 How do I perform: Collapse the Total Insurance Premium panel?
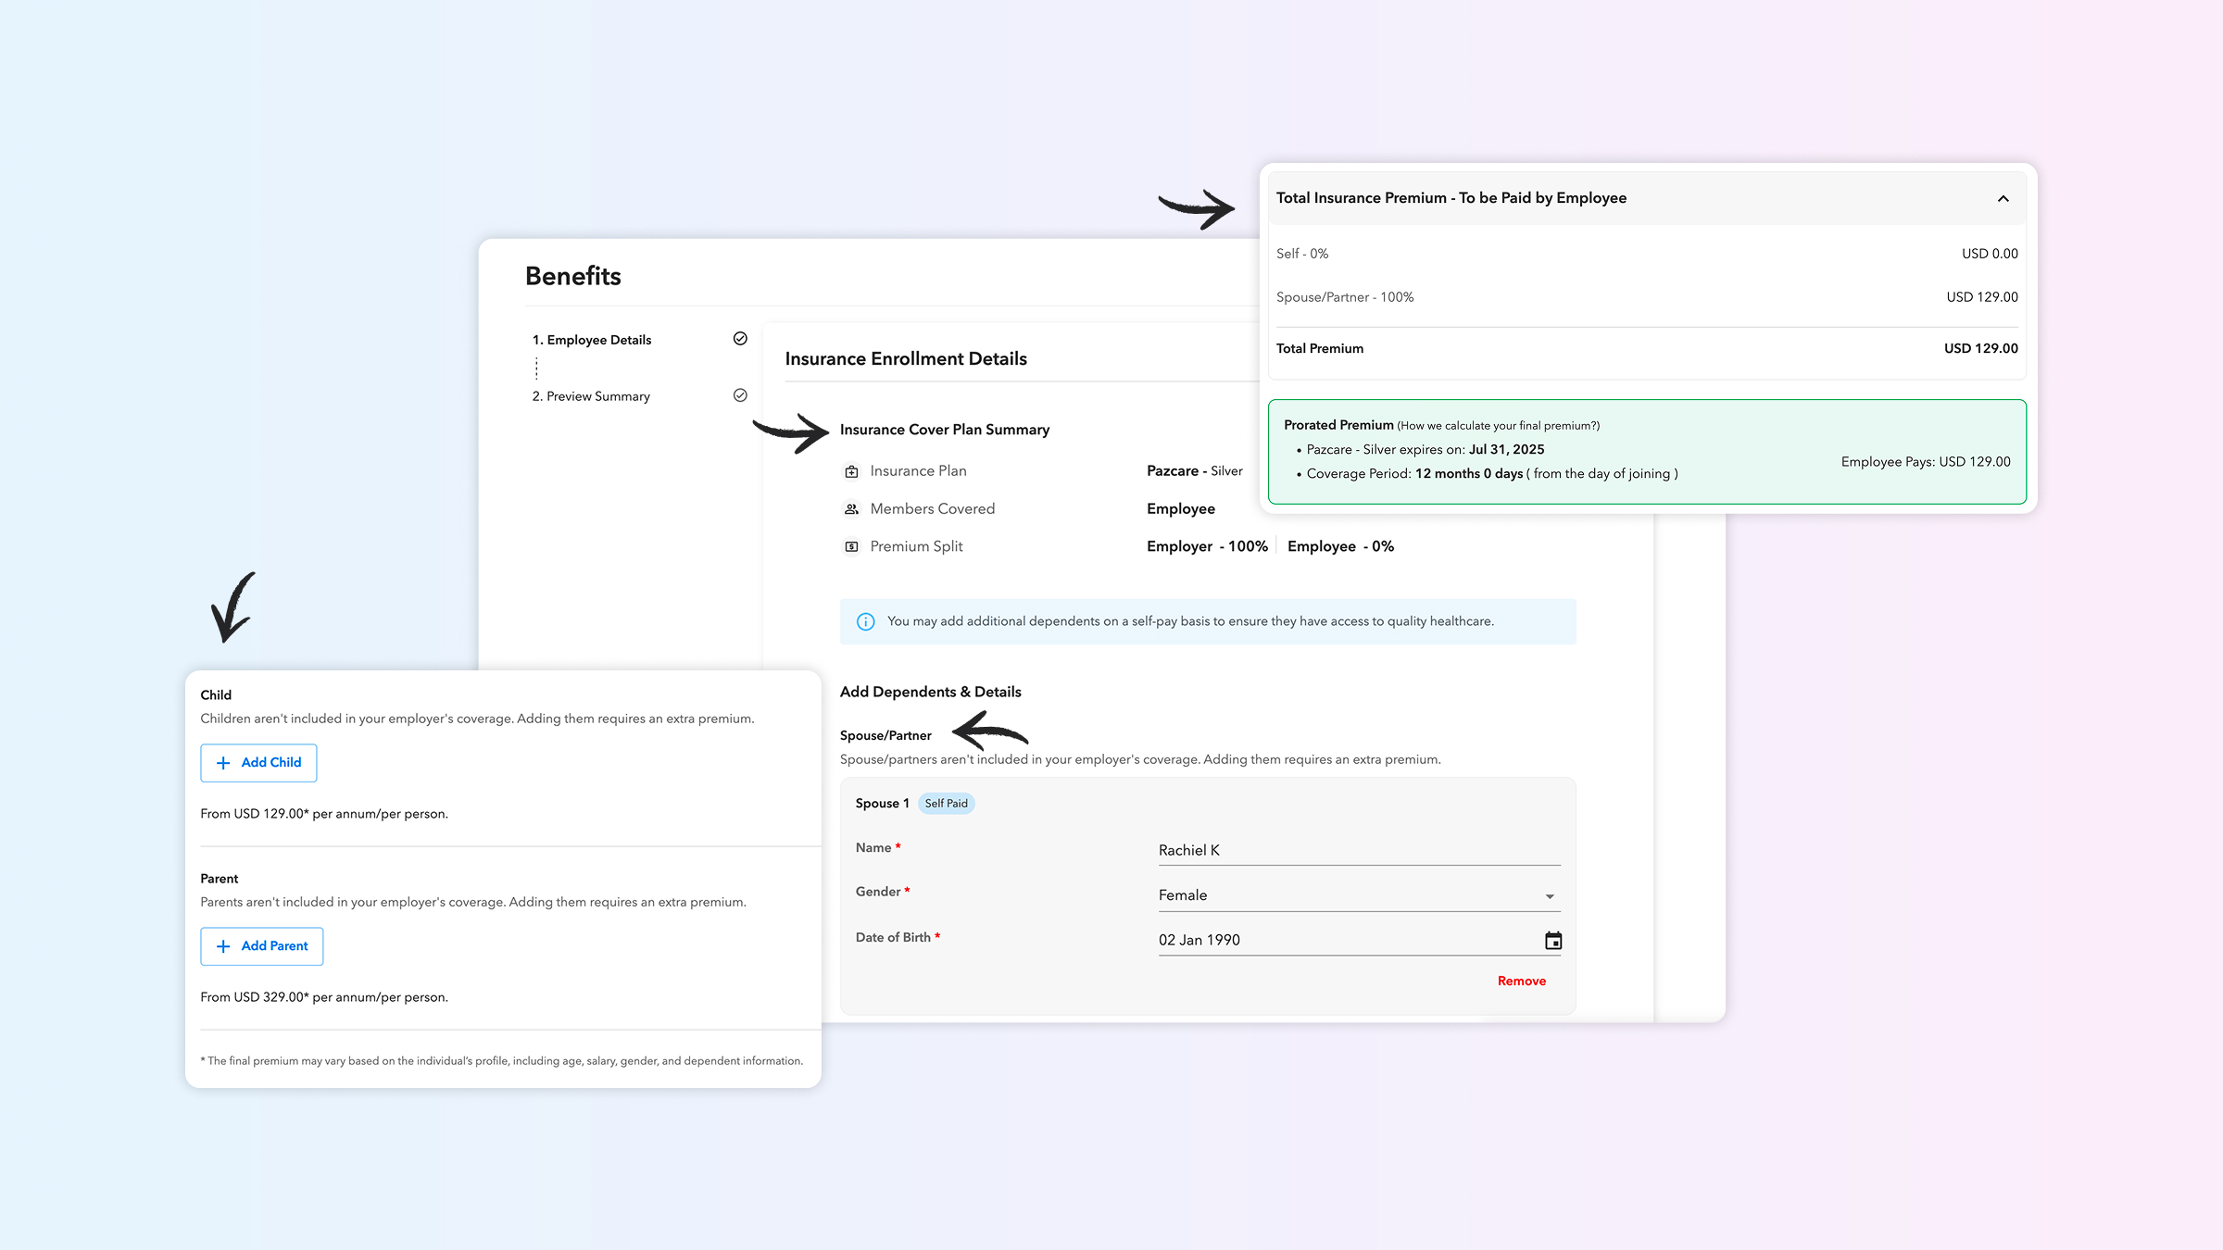[2003, 198]
